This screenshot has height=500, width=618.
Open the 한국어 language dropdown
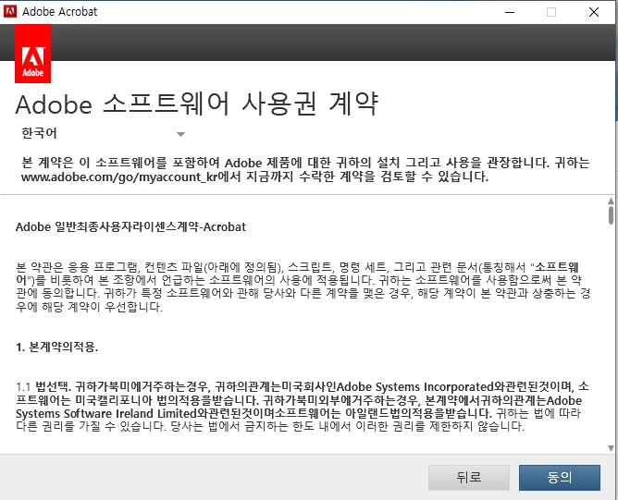(x=103, y=134)
